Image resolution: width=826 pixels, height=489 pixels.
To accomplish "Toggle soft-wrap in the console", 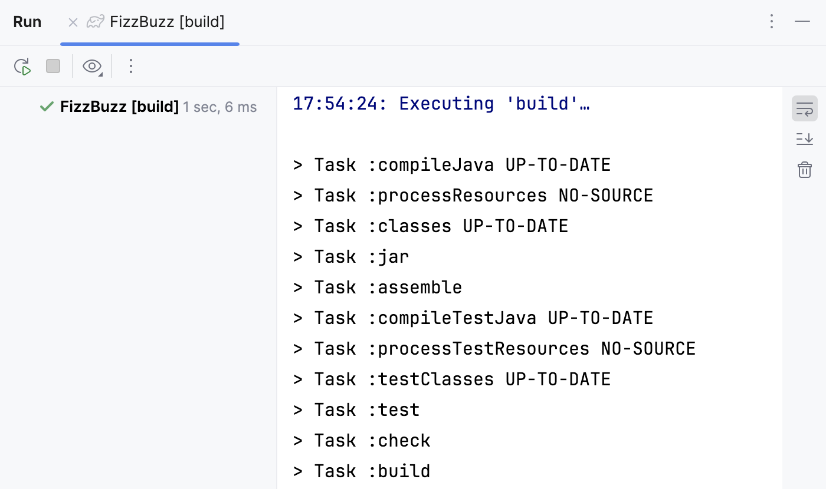I will (804, 108).
